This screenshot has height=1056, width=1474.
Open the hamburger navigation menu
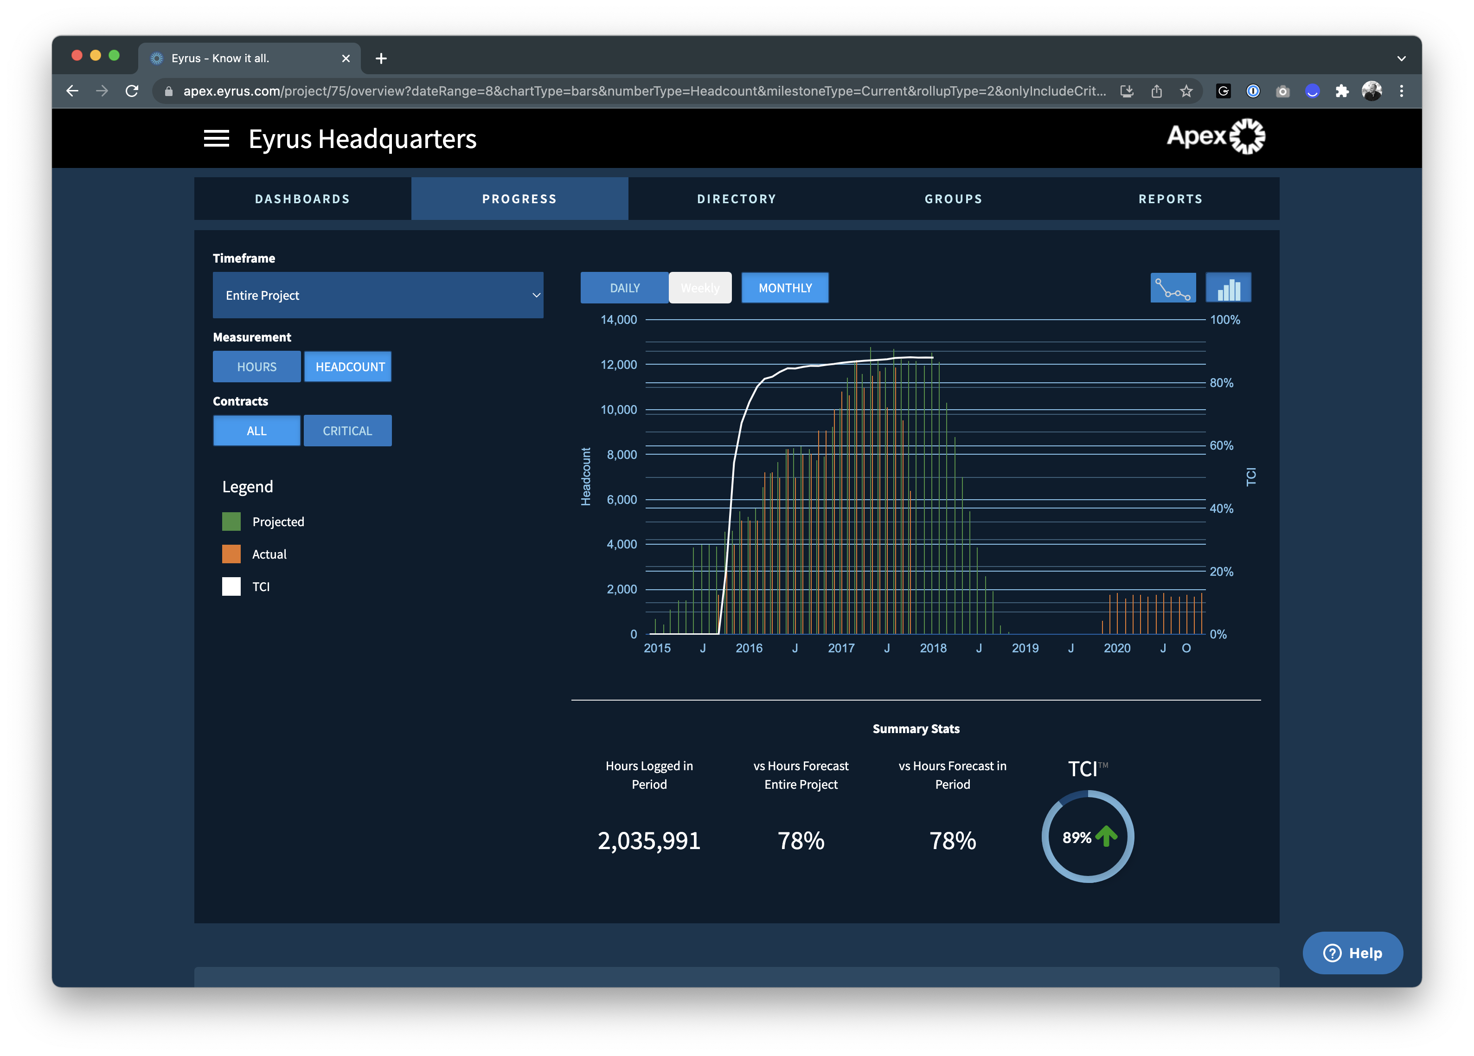217,139
